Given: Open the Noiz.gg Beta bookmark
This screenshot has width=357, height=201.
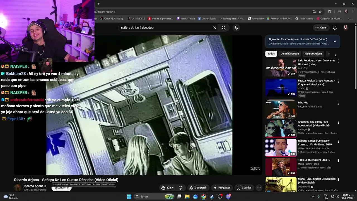Looking at the screenshot, I should pos(231,19).
